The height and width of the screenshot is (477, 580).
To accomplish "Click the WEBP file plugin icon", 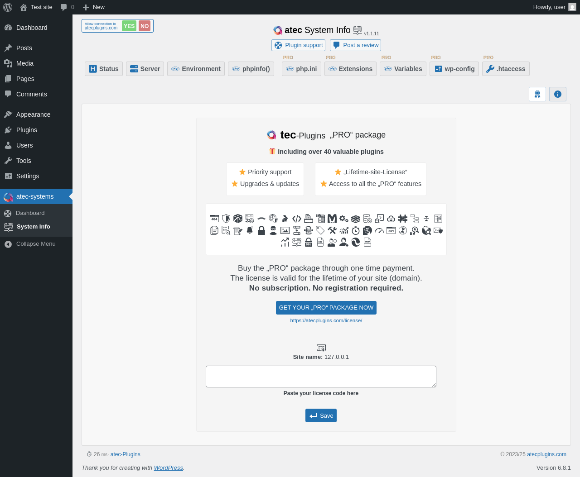I will pyautogui.click(x=367, y=242).
